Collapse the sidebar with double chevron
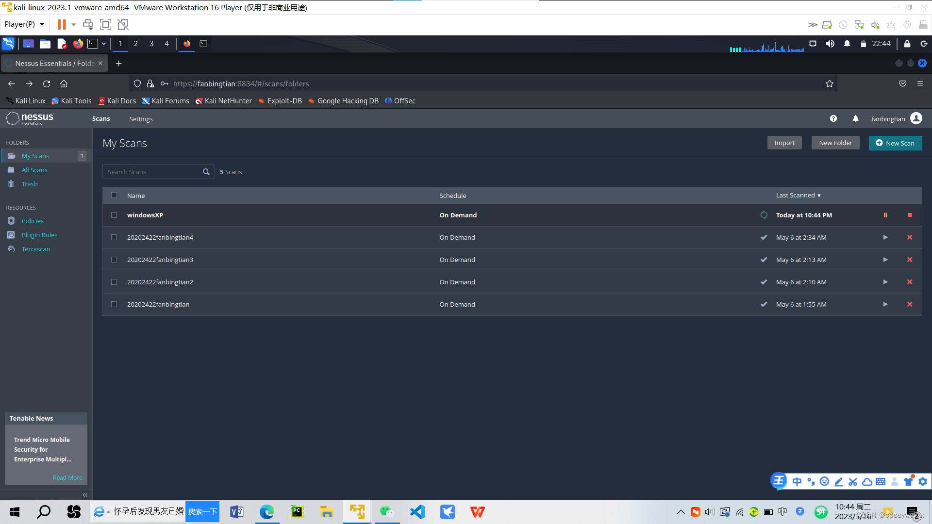Screen dimensions: 932x524 (85, 495)
